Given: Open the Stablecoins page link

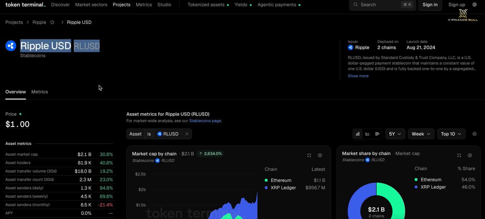Looking at the screenshot, I should [x=205, y=121].
